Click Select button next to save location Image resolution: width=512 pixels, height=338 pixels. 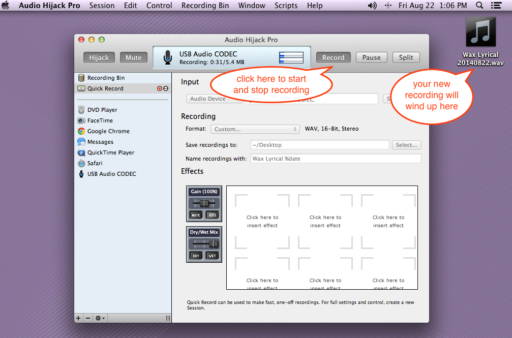click(x=406, y=145)
